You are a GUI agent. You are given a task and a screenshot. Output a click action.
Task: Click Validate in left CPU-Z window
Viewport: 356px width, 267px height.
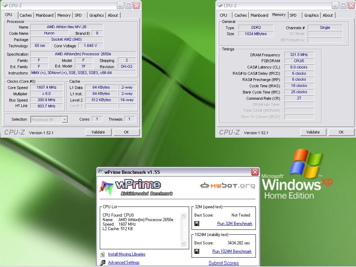(x=98, y=132)
